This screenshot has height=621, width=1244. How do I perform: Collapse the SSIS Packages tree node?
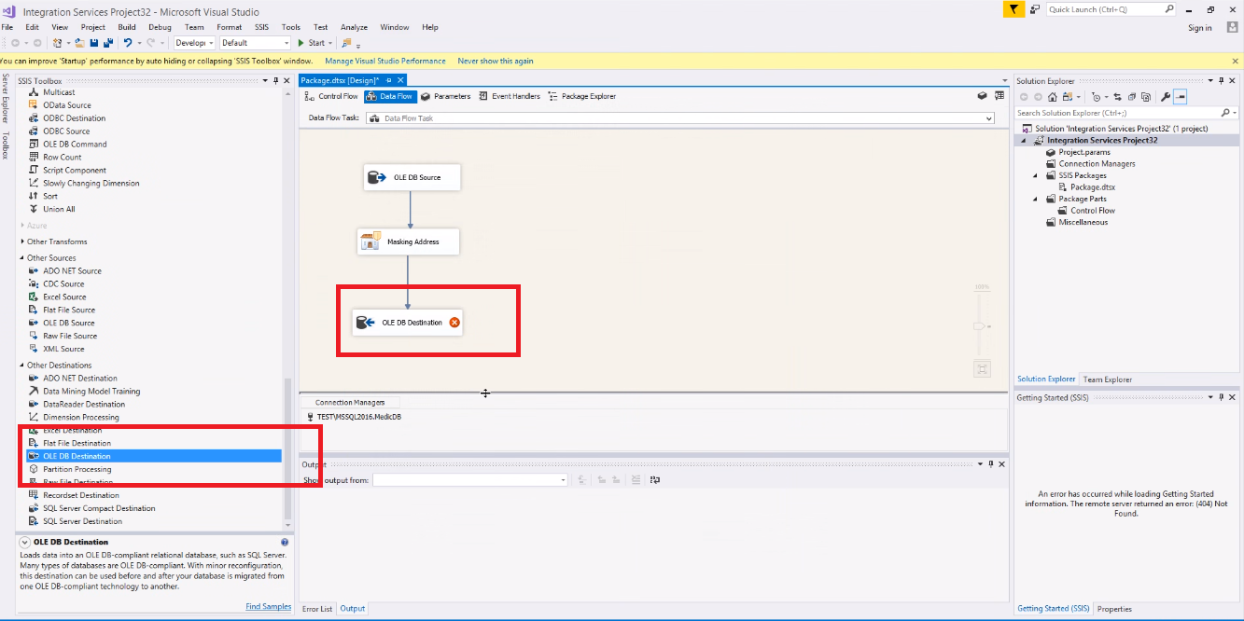point(1036,175)
